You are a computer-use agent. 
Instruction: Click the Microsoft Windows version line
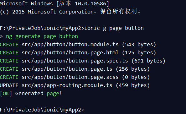[54, 3]
